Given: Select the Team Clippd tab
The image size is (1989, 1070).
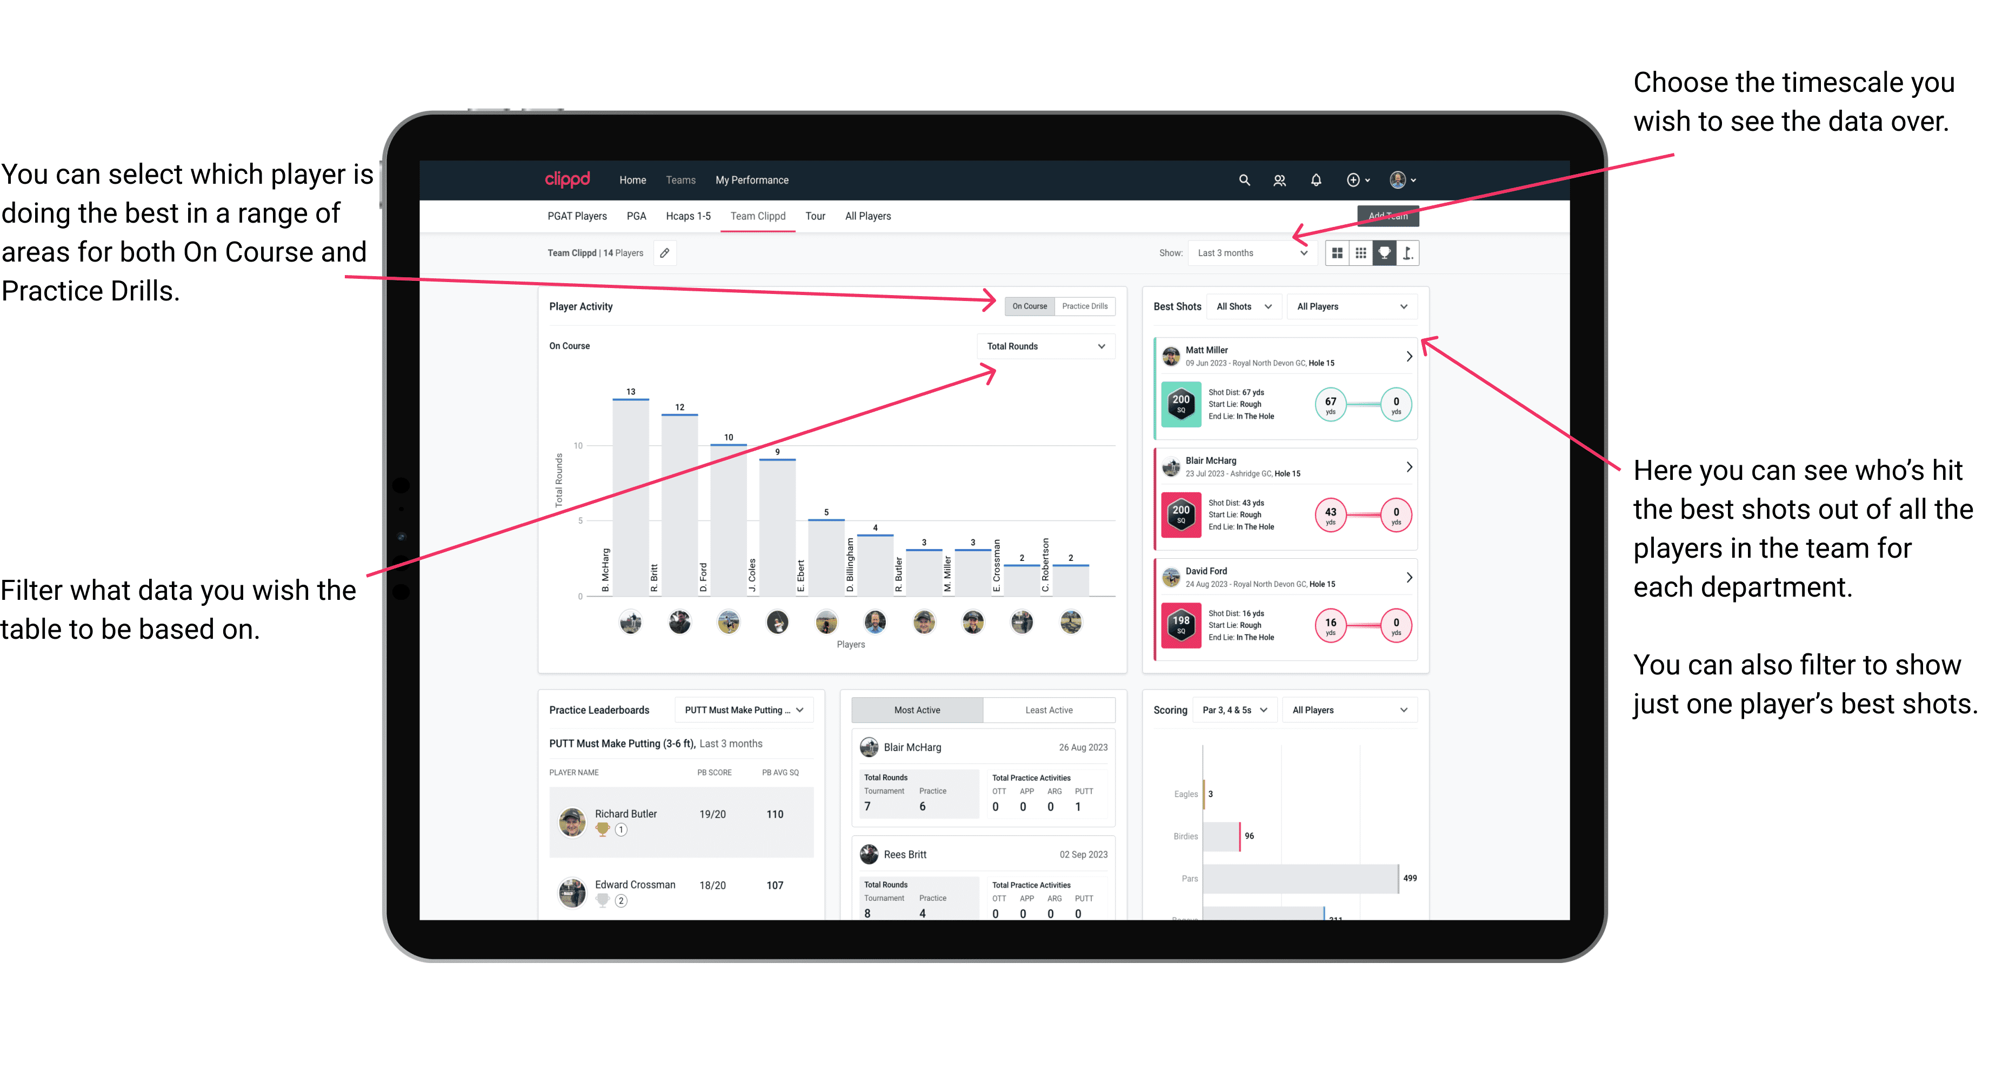Looking at the screenshot, I should [760, 219].
